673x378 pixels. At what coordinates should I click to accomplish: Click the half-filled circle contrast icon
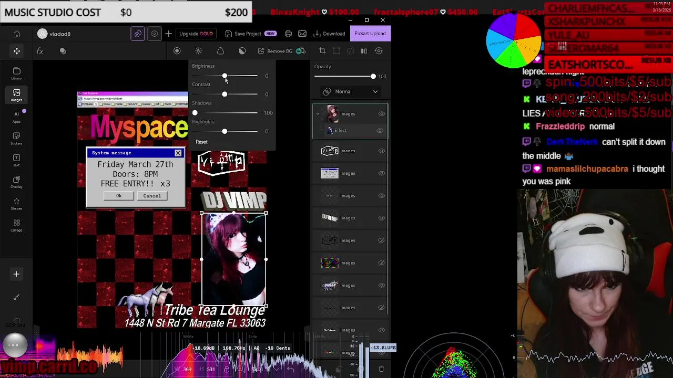coord(242,51)
